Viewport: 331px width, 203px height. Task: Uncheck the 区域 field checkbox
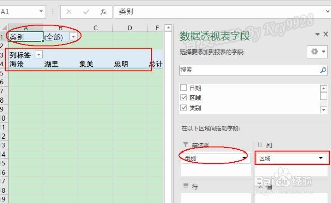pos(184,97)
